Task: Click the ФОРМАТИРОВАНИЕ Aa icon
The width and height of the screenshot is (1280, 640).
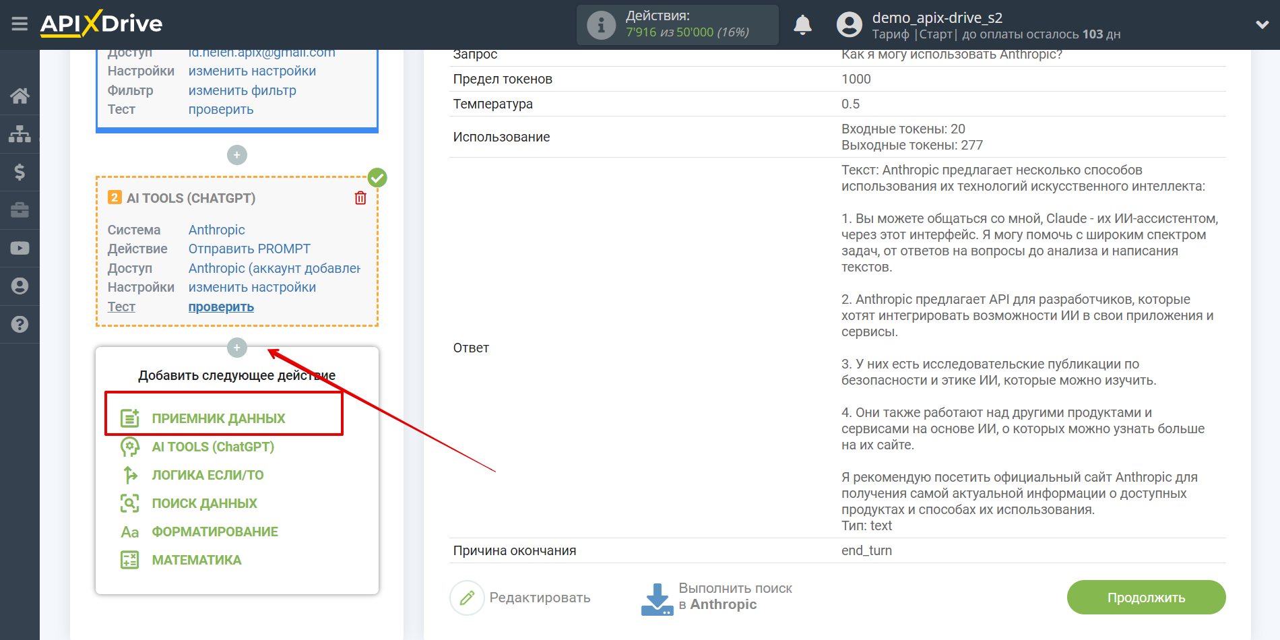Action: [x=129, y=532]
